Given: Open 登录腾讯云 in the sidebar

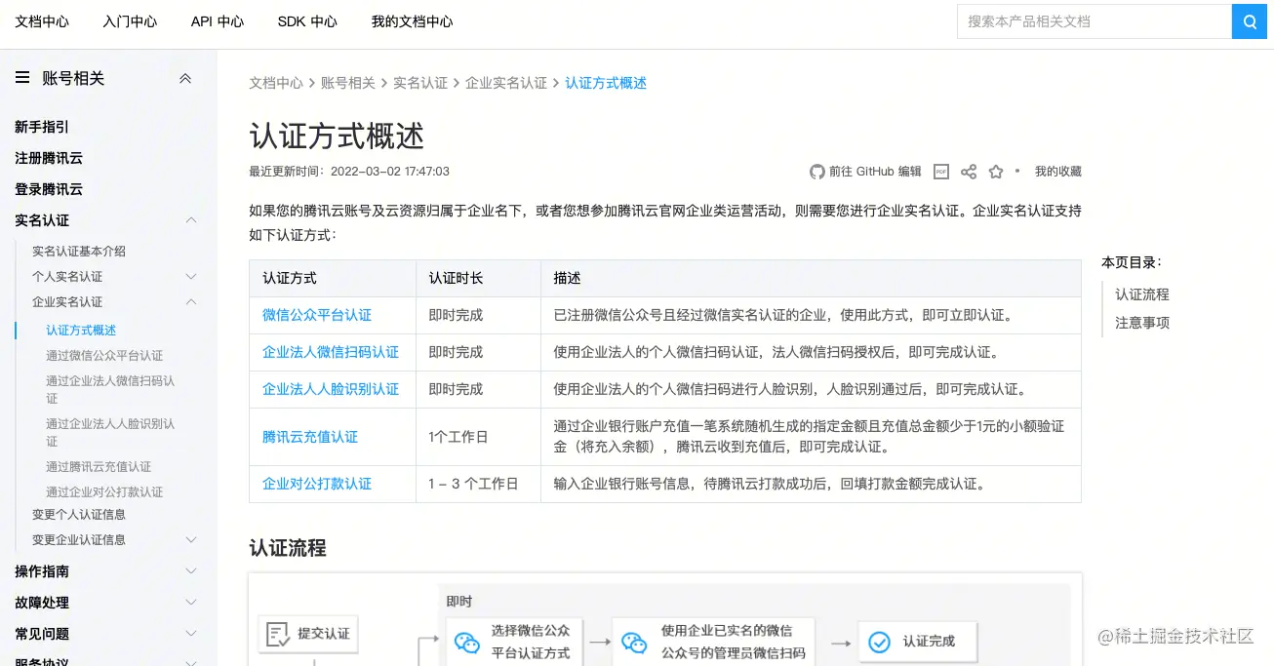Looking at the screenshot, I should click(49, 189).
